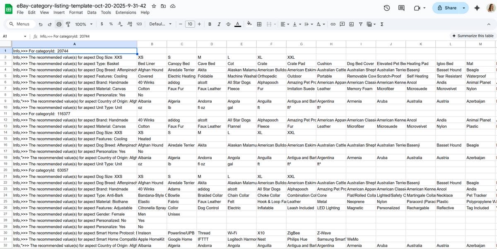
Task: Insert a comment
Action: (x=342, y=24)
